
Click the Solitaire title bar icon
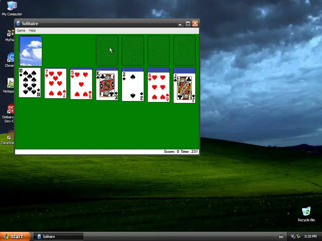click(18, 23)
